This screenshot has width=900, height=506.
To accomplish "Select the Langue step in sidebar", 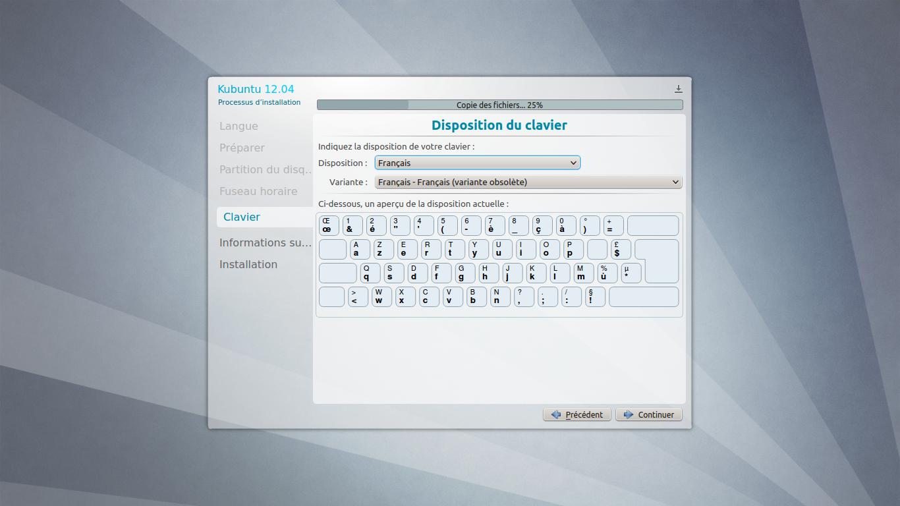I will pyautogui.click(x=239, y=126).
